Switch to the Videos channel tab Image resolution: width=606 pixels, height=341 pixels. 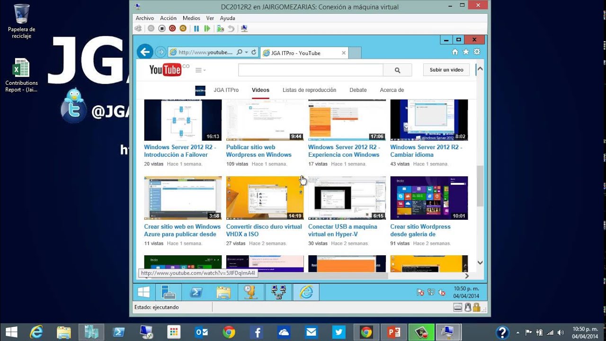(260, 90)
